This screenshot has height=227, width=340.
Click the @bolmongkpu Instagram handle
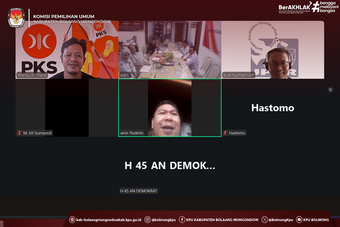click(x=164, y=220)
